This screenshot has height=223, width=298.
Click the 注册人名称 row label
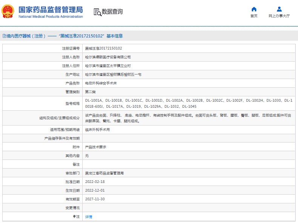click(71, 57)
